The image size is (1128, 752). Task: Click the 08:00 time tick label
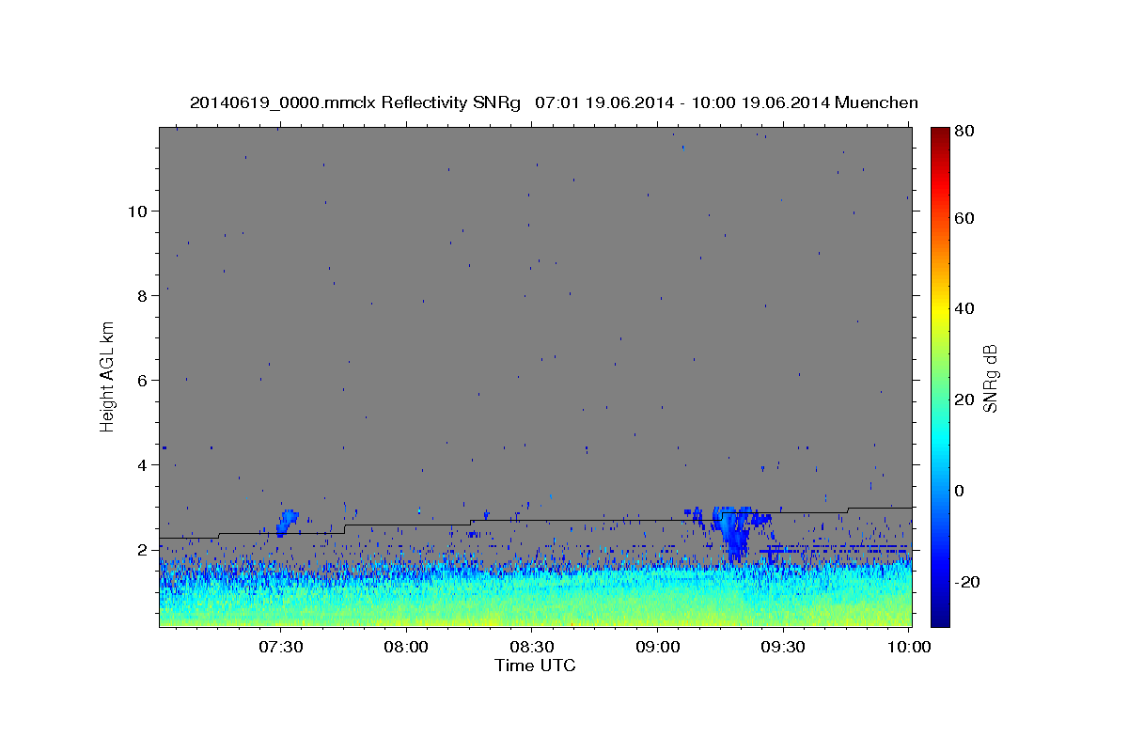406,648
